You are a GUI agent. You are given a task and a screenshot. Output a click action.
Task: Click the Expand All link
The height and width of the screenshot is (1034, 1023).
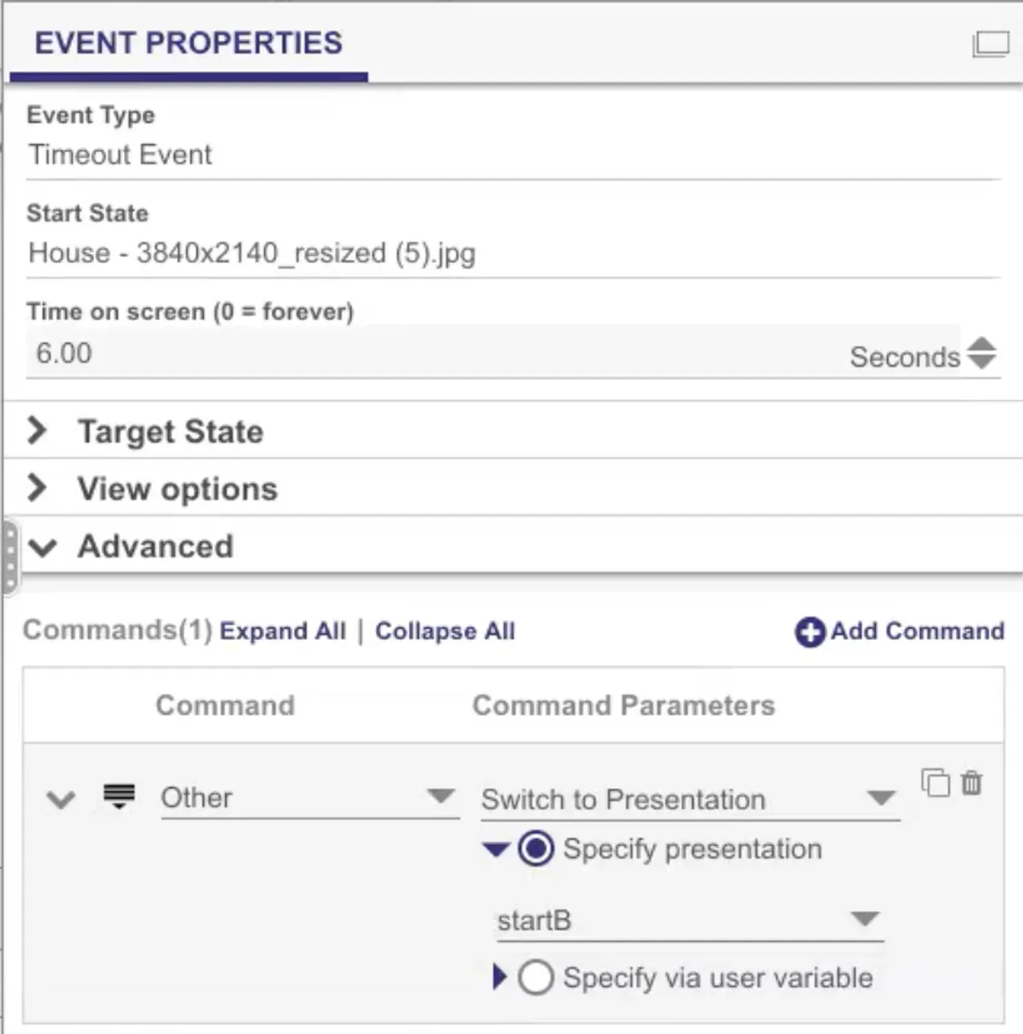click(x=283, y=631)
